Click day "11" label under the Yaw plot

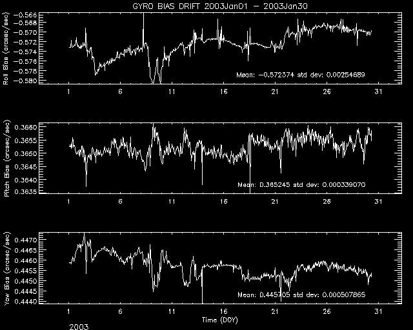click(x=172, y=311)
